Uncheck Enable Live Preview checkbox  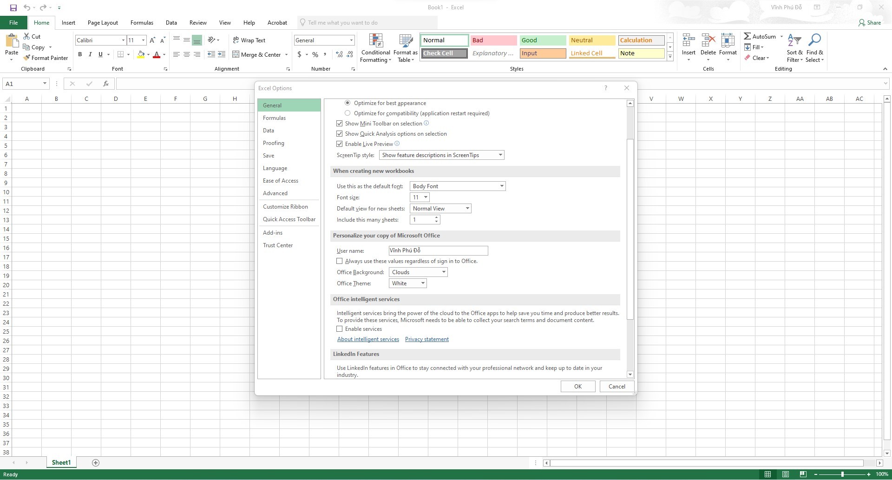coord(340,144)
